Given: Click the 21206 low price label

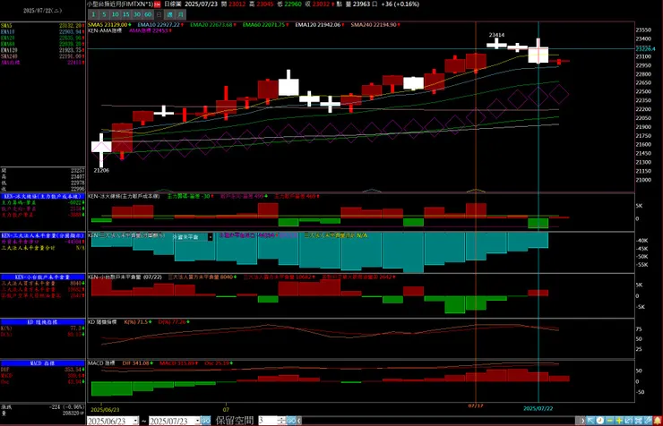Looking at the screenshot, I should click(x=101, y=171).
